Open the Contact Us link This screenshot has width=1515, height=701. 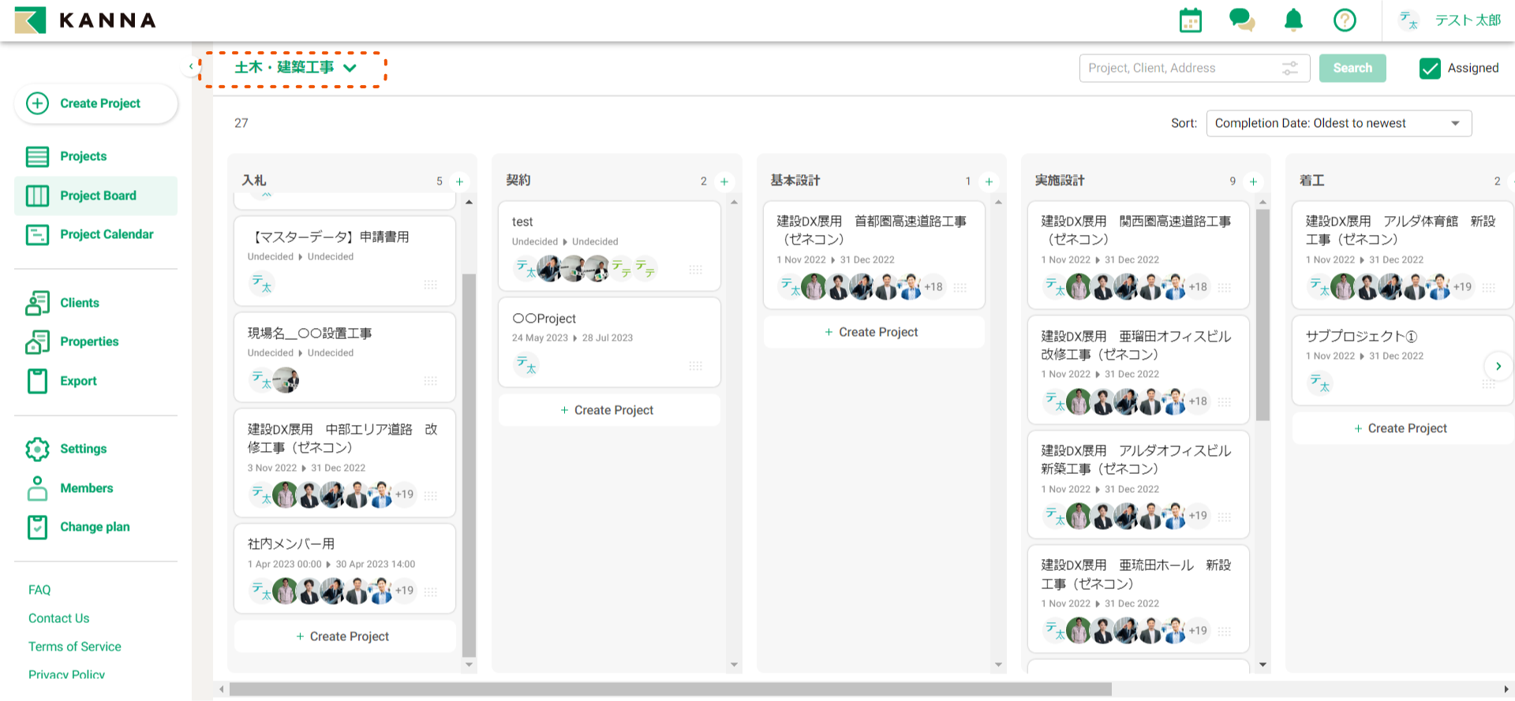[x=59, y=618]
